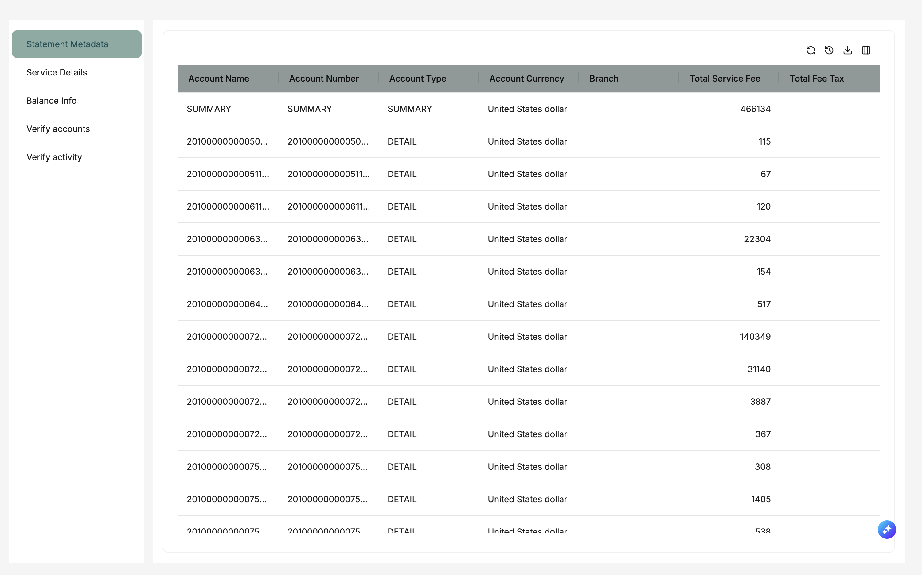Click the Total Fee Tax header

coord(817,79)
